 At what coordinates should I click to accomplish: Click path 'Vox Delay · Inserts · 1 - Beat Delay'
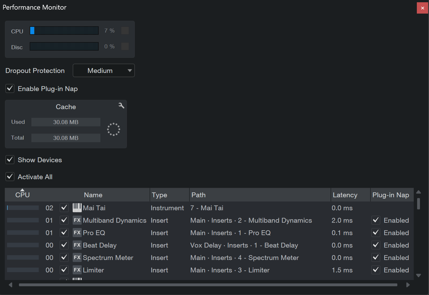244,245
